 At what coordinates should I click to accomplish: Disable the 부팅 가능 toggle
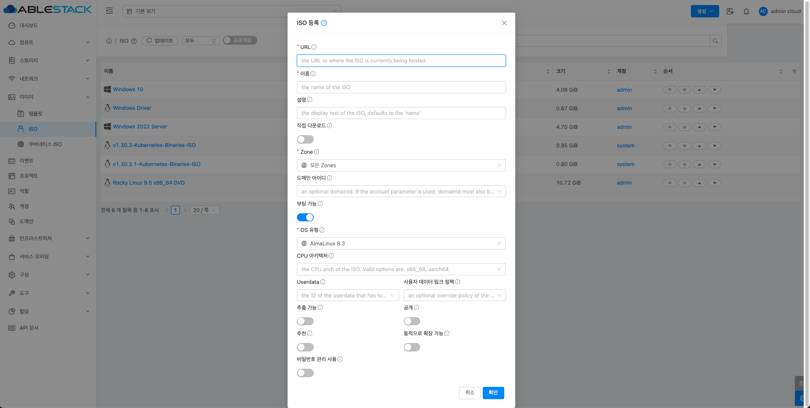pyautogui.click(x=305, y=218)
